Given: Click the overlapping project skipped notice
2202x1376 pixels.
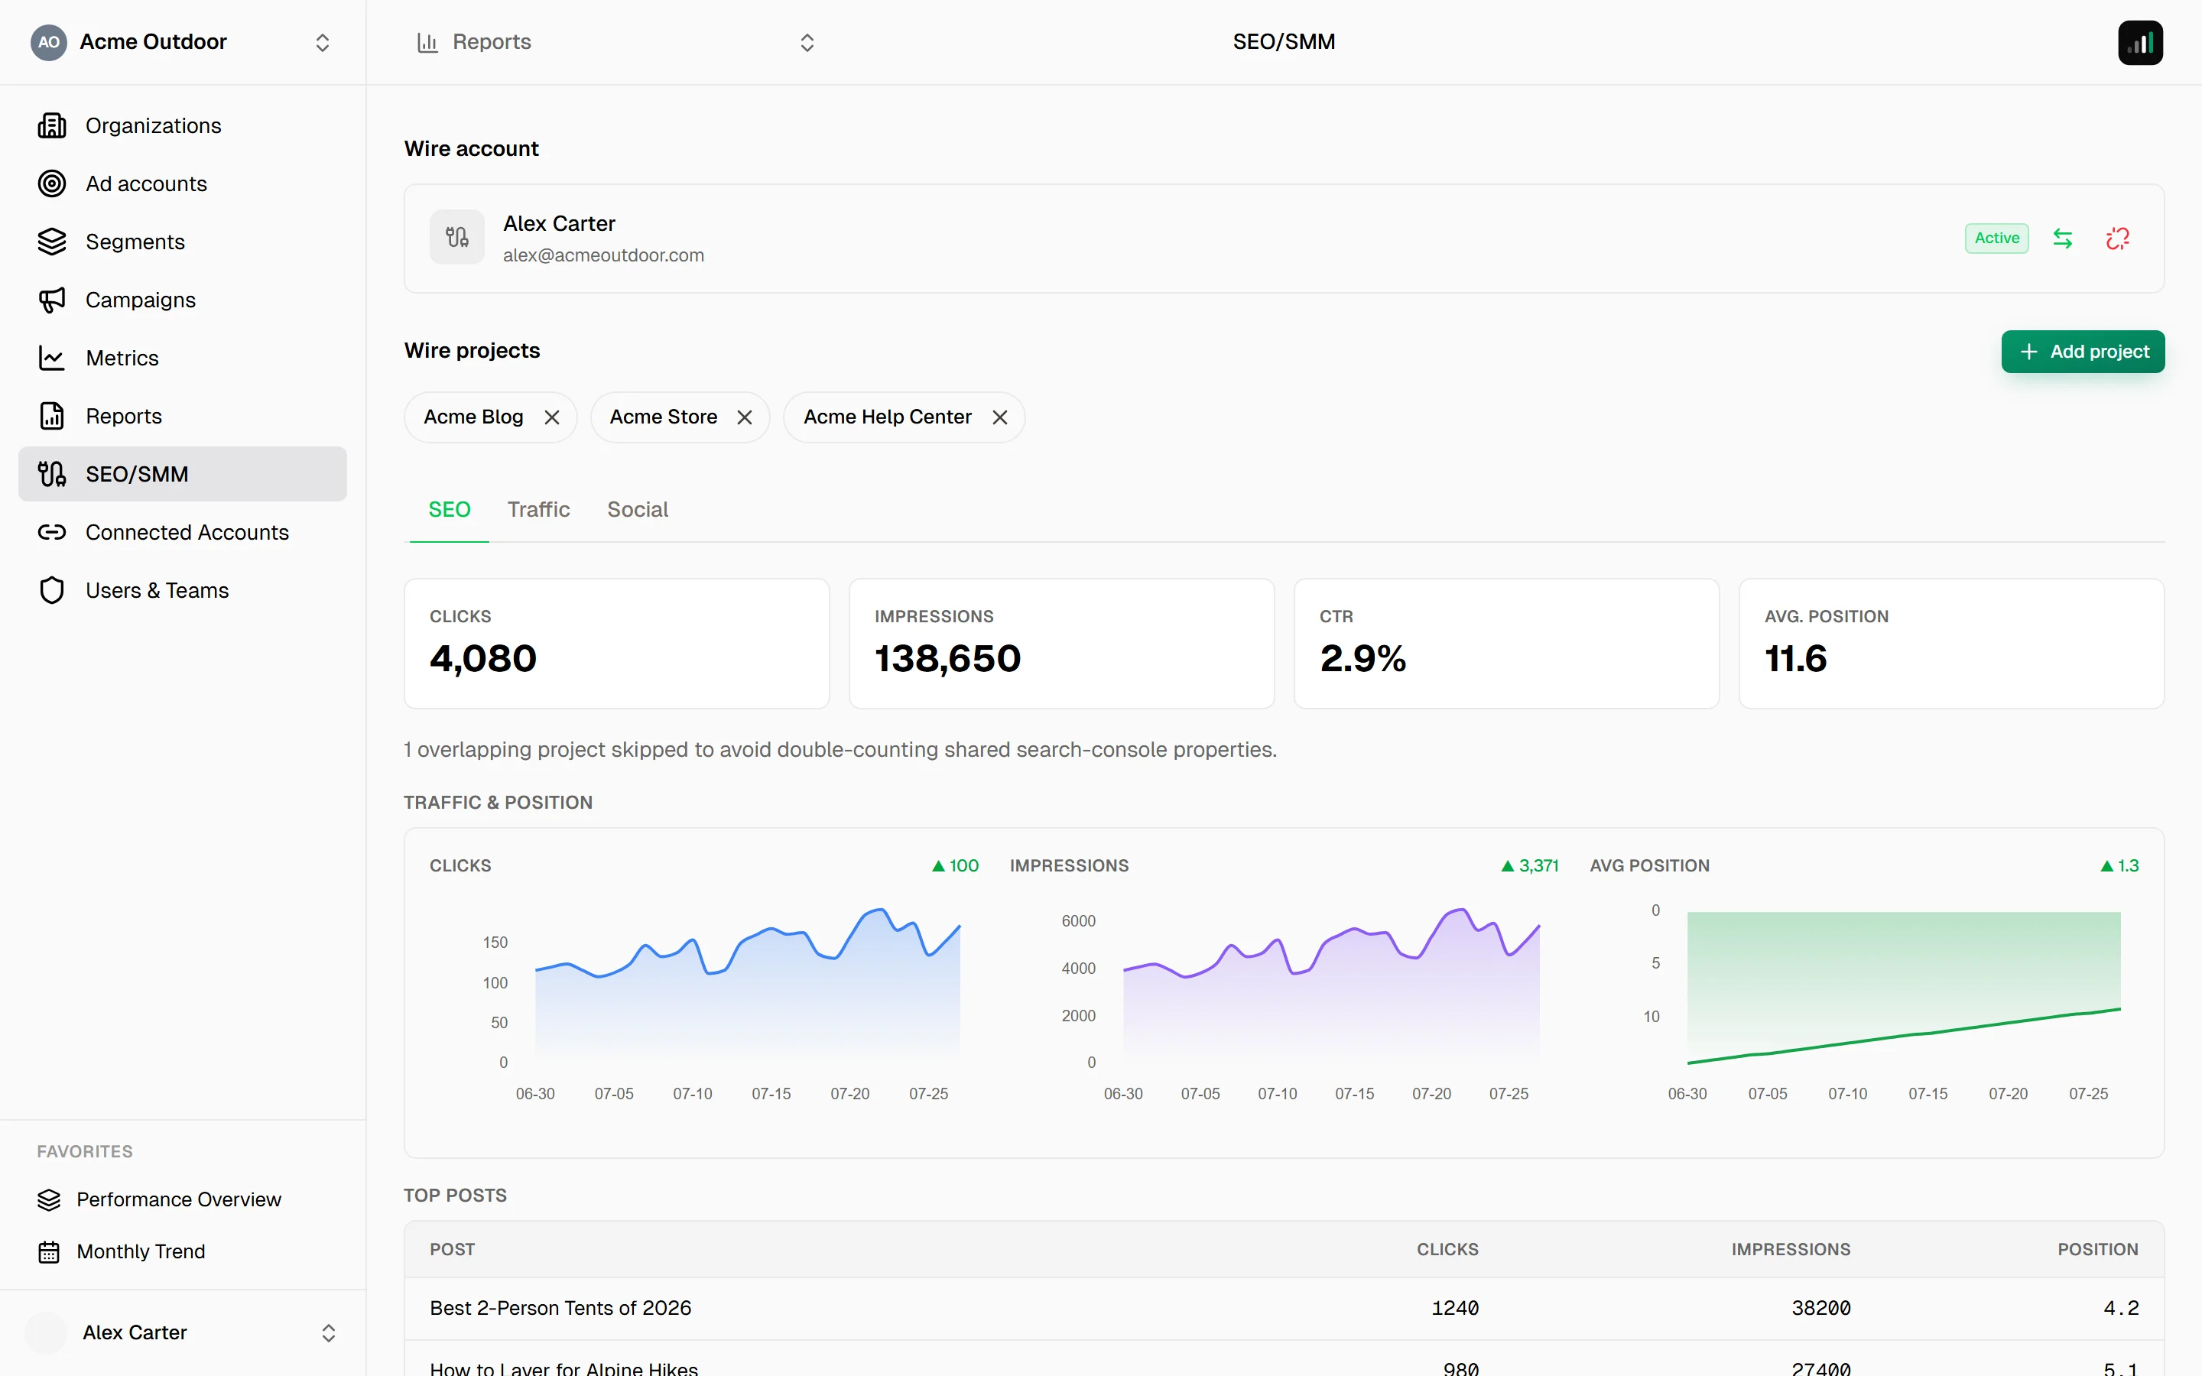Looking at the screenshot, I should 840,750.
